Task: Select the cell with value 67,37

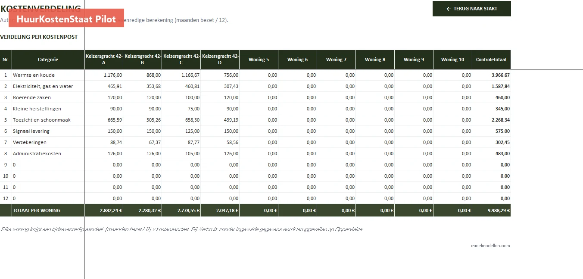Action: click(143, 142)
